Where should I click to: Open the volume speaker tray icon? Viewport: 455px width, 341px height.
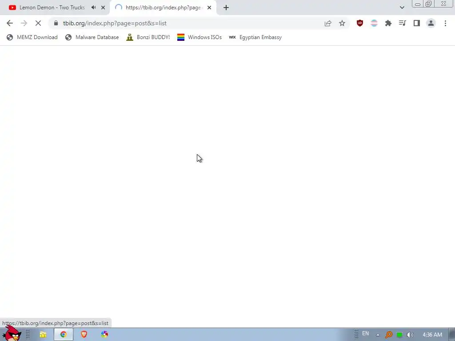[410, 335]
